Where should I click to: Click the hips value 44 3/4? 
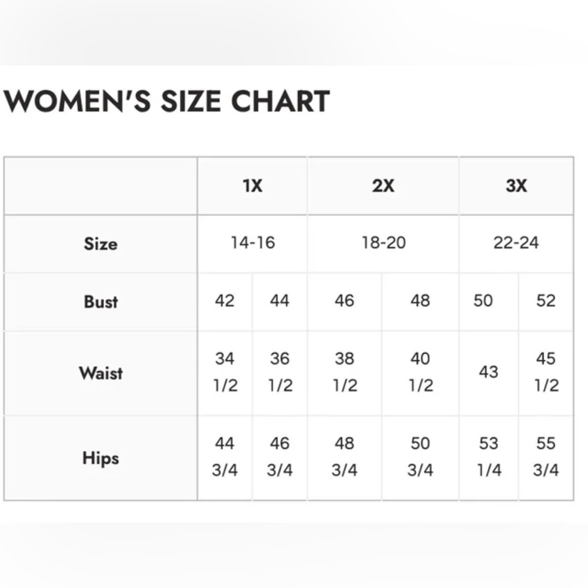tap(225, 457)
